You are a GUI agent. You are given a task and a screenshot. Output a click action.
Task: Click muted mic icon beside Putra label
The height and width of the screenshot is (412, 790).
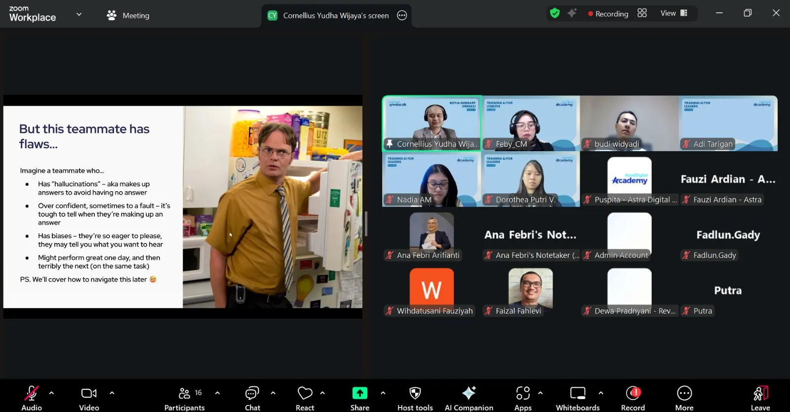(x=686, y=311)
